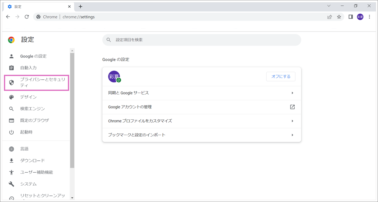This screenshot has width=378, height=202.
Task: Click the デザイン palette icon
Action: pos(11,97)
